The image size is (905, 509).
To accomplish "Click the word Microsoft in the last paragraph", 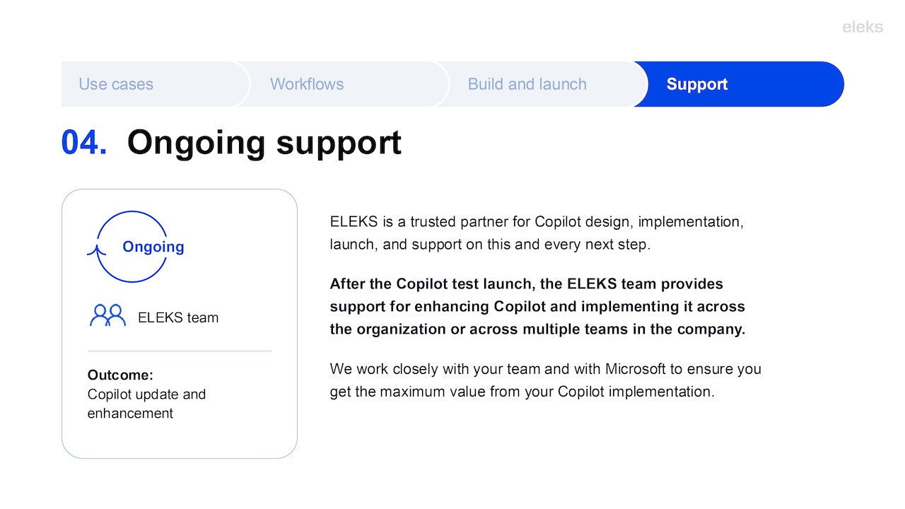I will pos(635,368).
